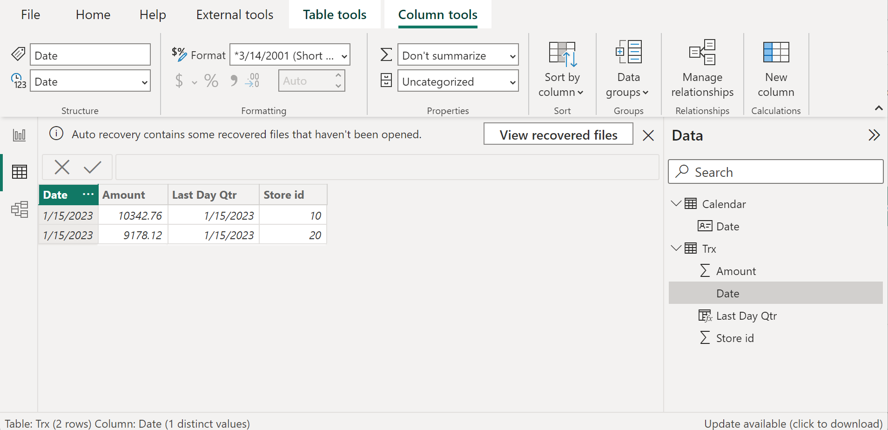
Task: Click the Auto decimal places stepper
Action: 312,81
